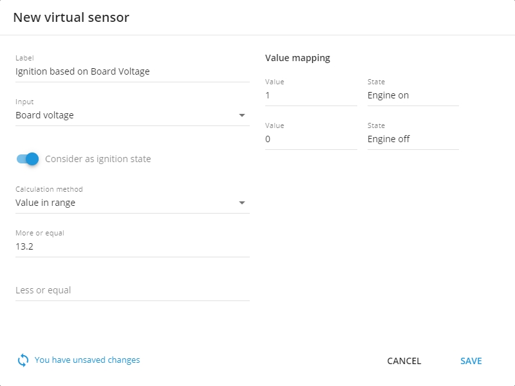Edit the mapping Value field containing 1
Viewport: 515px width, 386px height.
310,96
